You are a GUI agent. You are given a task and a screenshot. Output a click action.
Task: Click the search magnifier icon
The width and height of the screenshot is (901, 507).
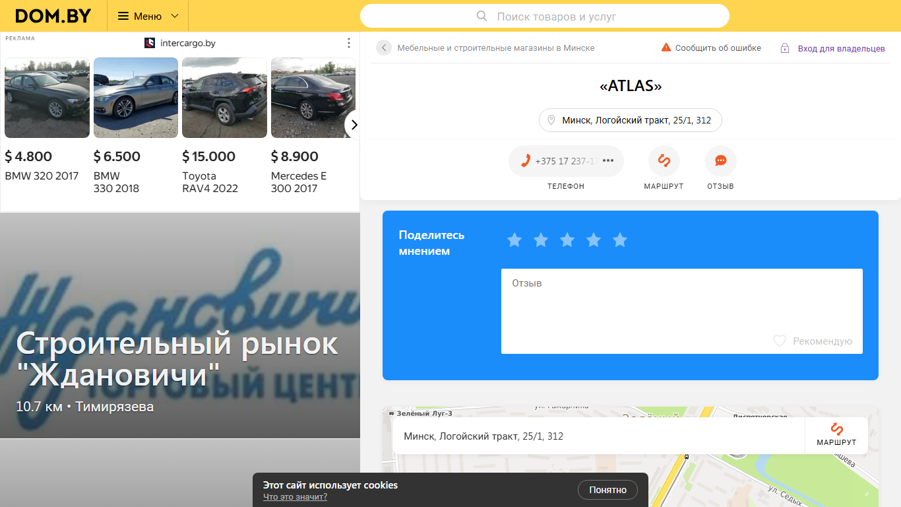coord(482,16)
